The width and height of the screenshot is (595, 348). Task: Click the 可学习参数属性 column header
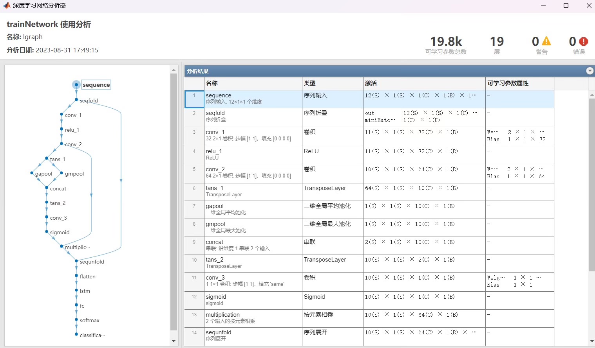[x=506, y=83]
